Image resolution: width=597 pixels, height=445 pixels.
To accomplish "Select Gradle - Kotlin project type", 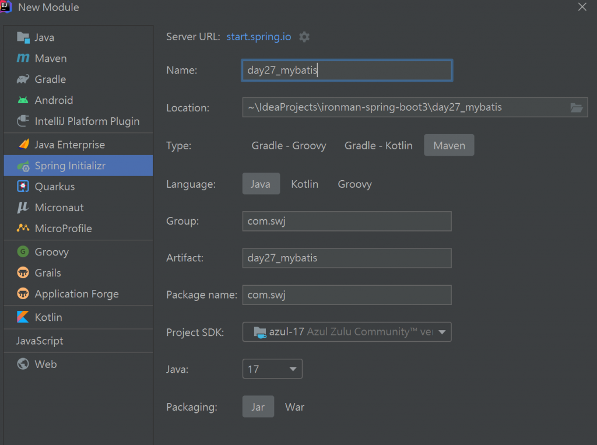I will pyautogui.click(x=378, y=145).
